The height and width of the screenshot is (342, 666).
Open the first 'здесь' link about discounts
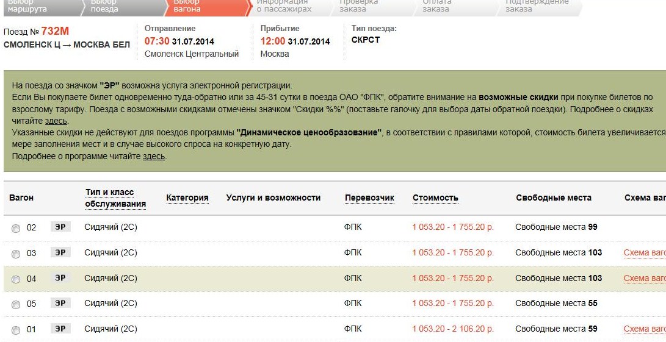56,121
